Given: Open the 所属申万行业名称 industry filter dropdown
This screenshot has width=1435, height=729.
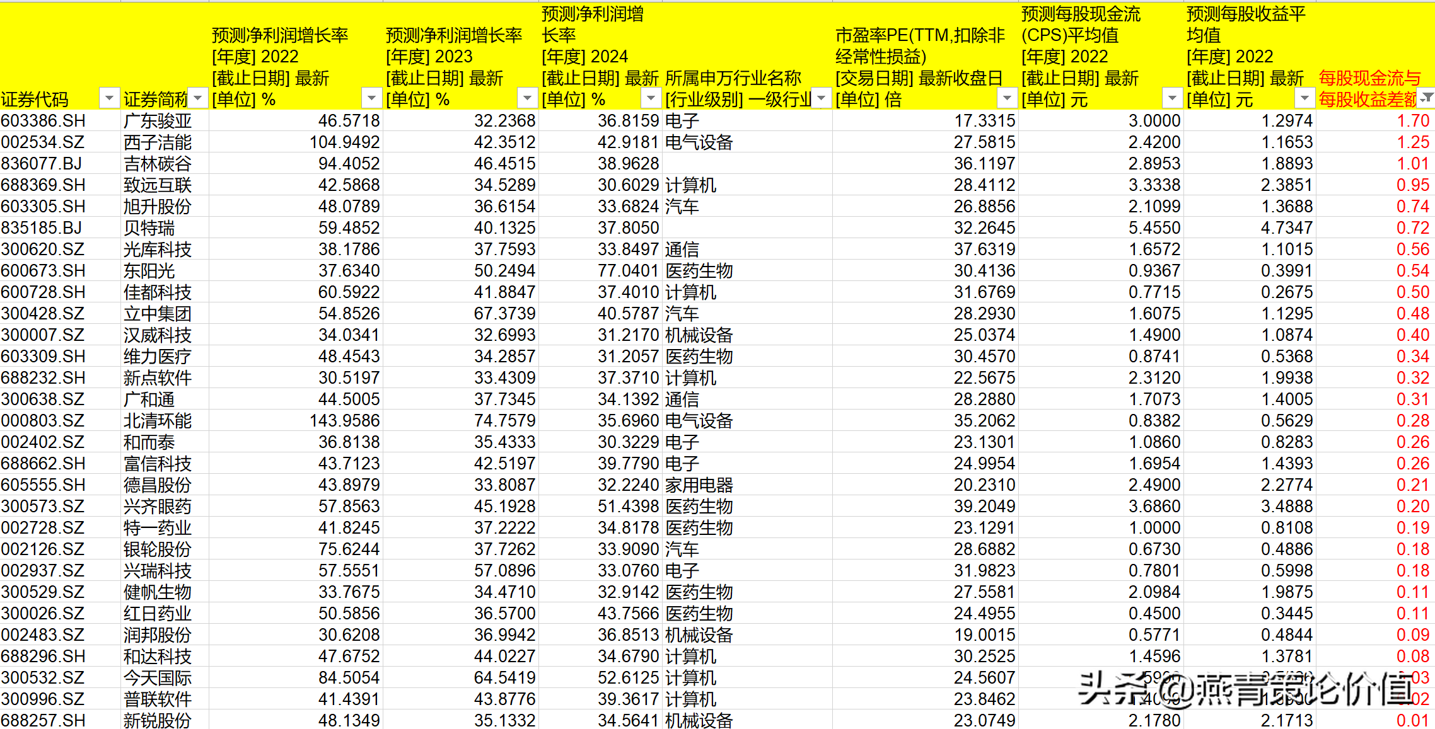Looking at the screenshot, I should (821, 98).
